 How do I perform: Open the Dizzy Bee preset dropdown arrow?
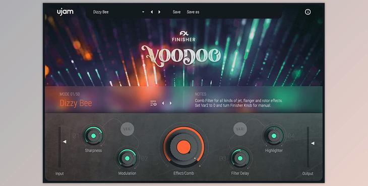tap(143, 12)
